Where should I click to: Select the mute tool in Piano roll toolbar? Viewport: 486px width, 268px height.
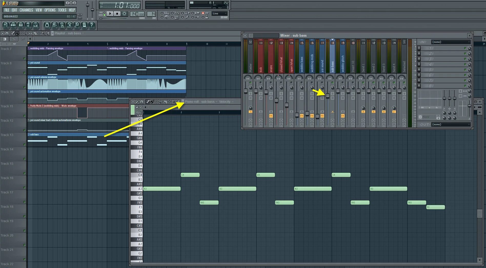pos(161,102)
